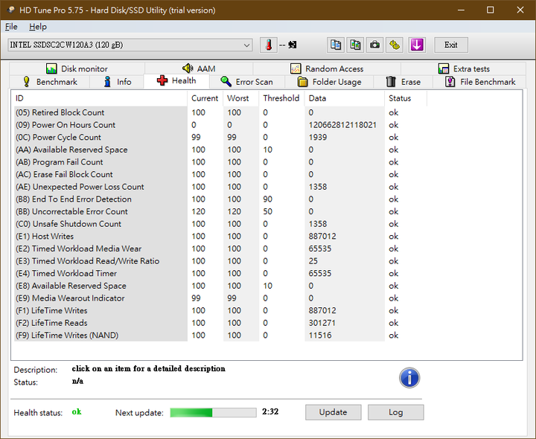
Task: Switch to the Folder Usage tab
Action: coord(329,82)
